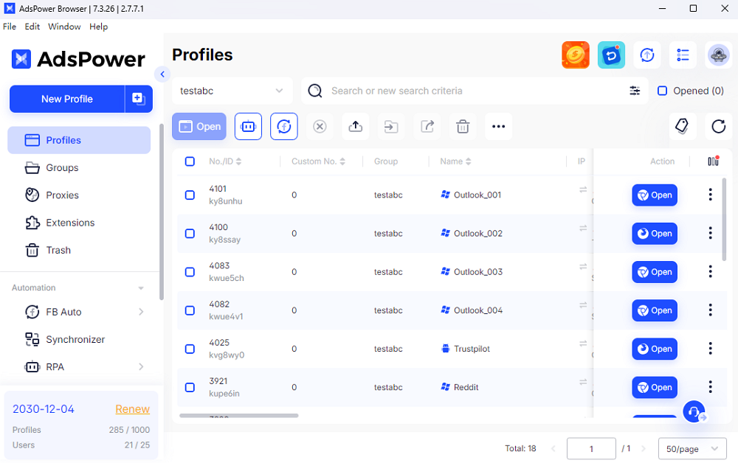This screenshot has height=463, width=738.
Task: Click the cloud sync arrow icon in header
Action: coord(647,55)
